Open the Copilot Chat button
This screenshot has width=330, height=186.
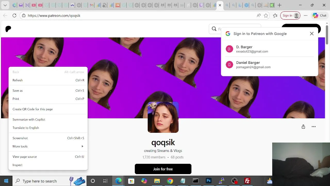[320, 16]
